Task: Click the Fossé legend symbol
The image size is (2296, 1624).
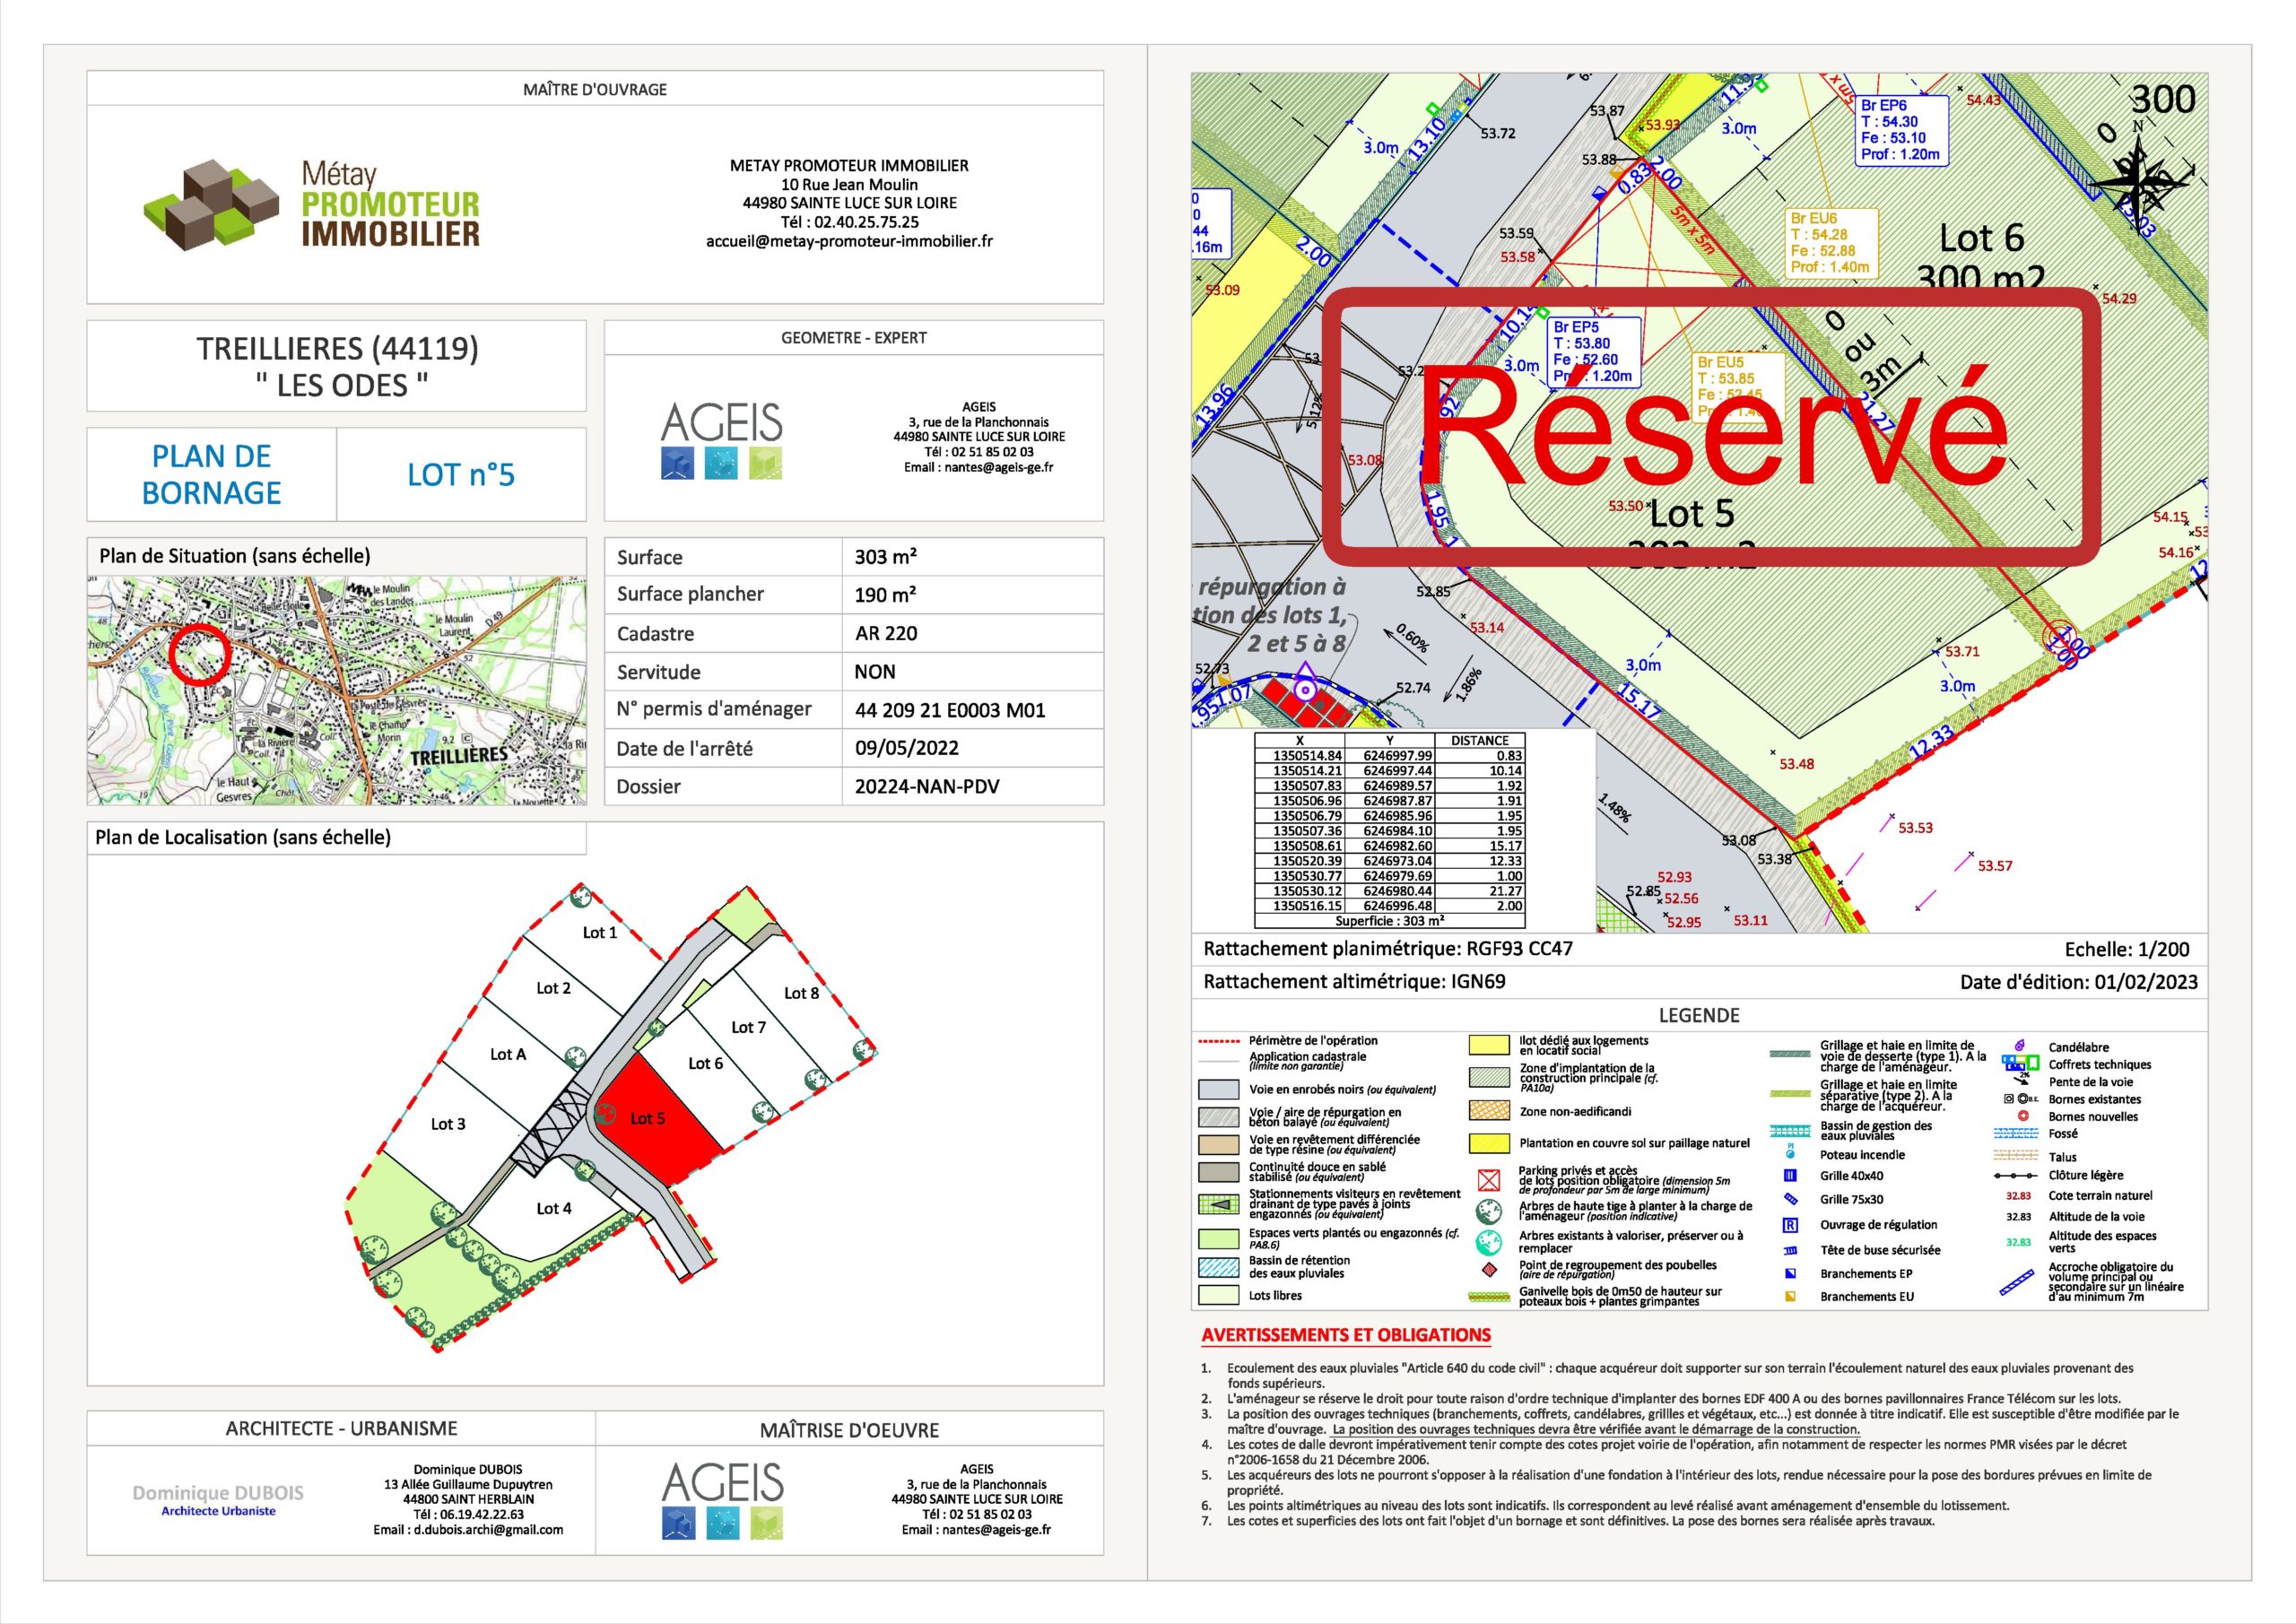Action: click(2015, 1134)
